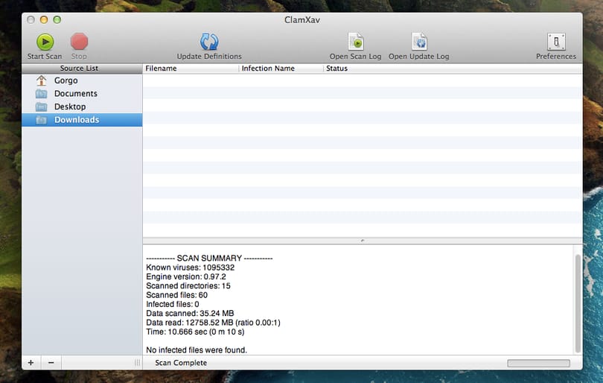Click the Desktop folder icon
603x383 pixels.
click(41, 107)
